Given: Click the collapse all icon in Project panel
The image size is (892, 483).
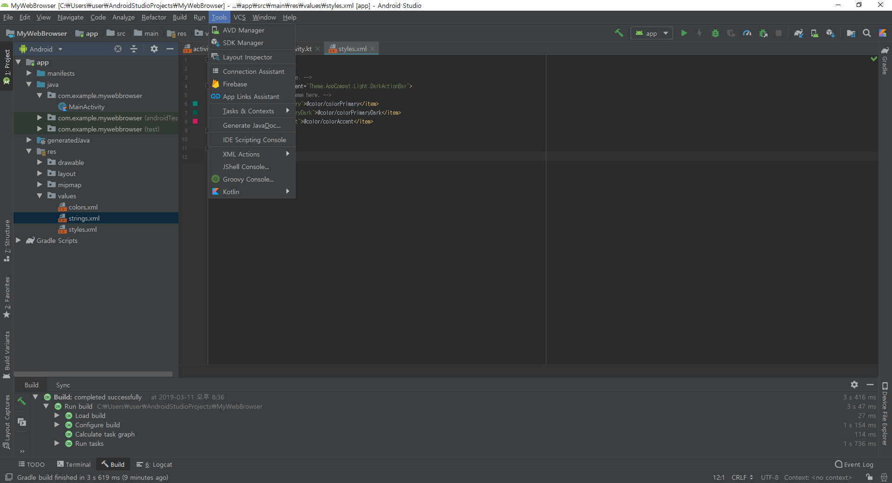Looking at the screenshot, I should pos(134,49).
